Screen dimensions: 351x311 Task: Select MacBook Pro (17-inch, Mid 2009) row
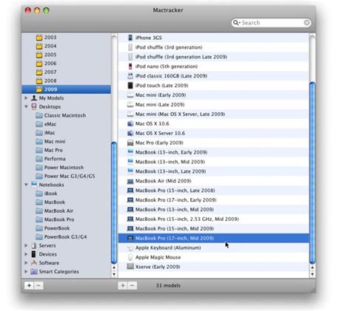coord(213,238)
